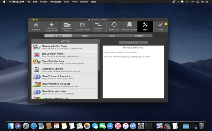Image resolution: width=212 pixels, height=131 pixels.
Task: Switch to the Actions filter tab
Action: [x=85, y=36]
